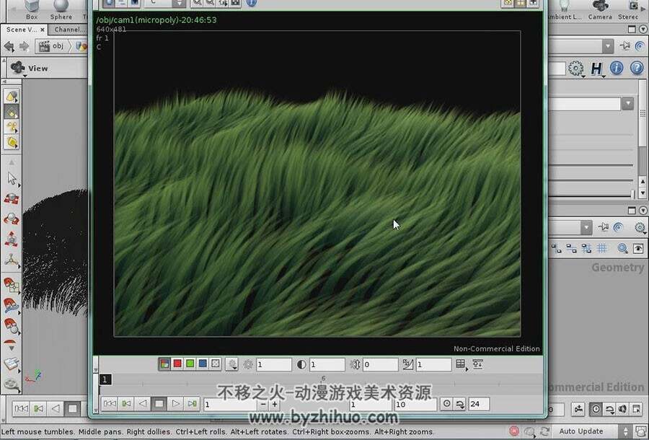Viewport: 649px width, 440px height.
Task: Select the arrow Select tool in left toolbar
Action: pos(12,179)
